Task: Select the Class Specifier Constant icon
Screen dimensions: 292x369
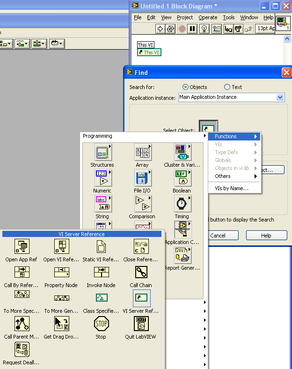Action: (x=102, y=298)
